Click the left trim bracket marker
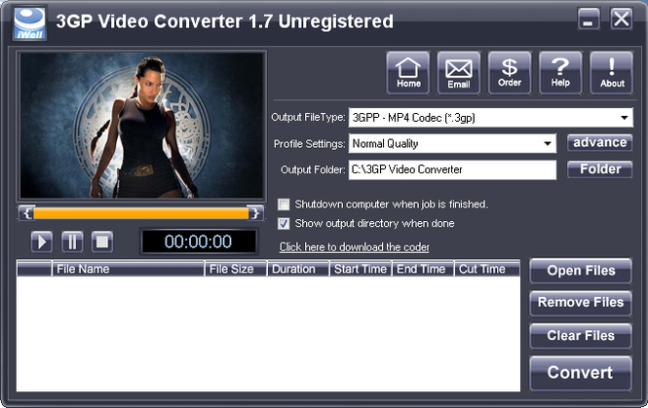648x408 pixels. tap(27, 213)
